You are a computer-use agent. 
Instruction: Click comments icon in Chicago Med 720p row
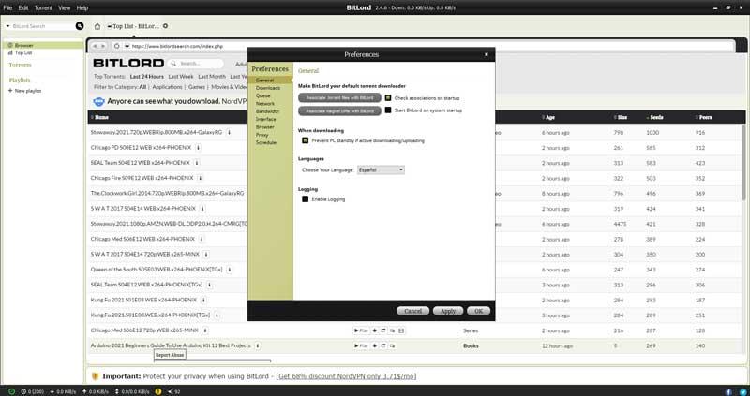pos(392,330)
